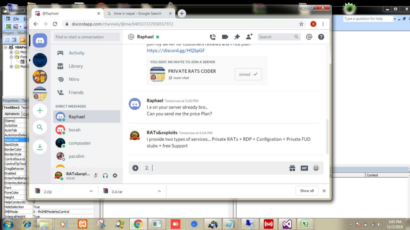Click the Find or start a conversation field
410x230 pixels.
[86, 37]
